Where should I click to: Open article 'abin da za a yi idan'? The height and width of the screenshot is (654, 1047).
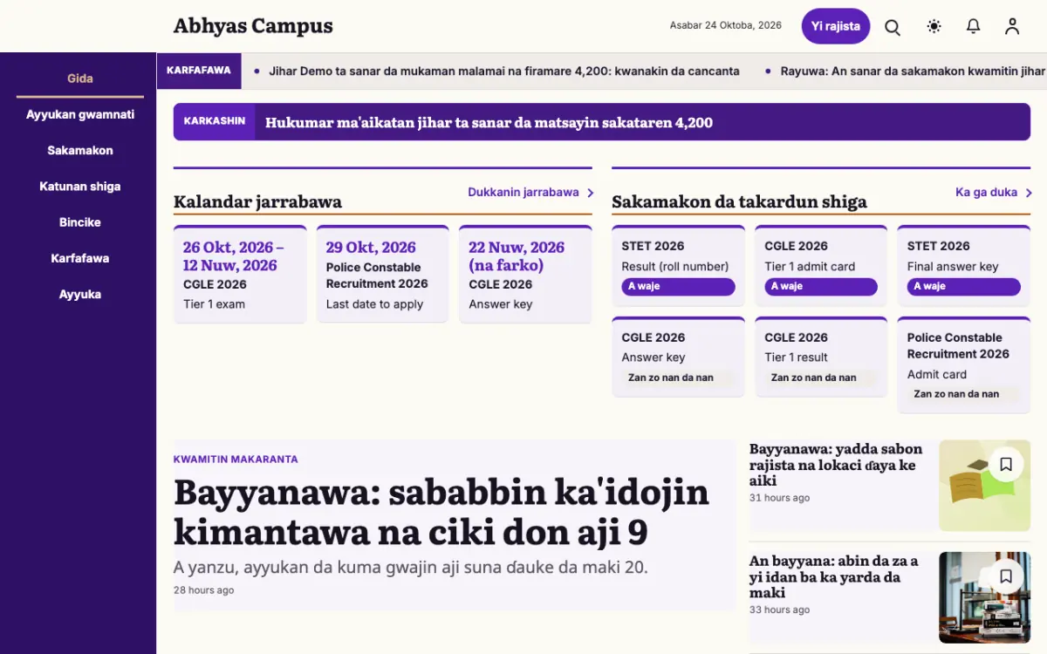point(834,576)
